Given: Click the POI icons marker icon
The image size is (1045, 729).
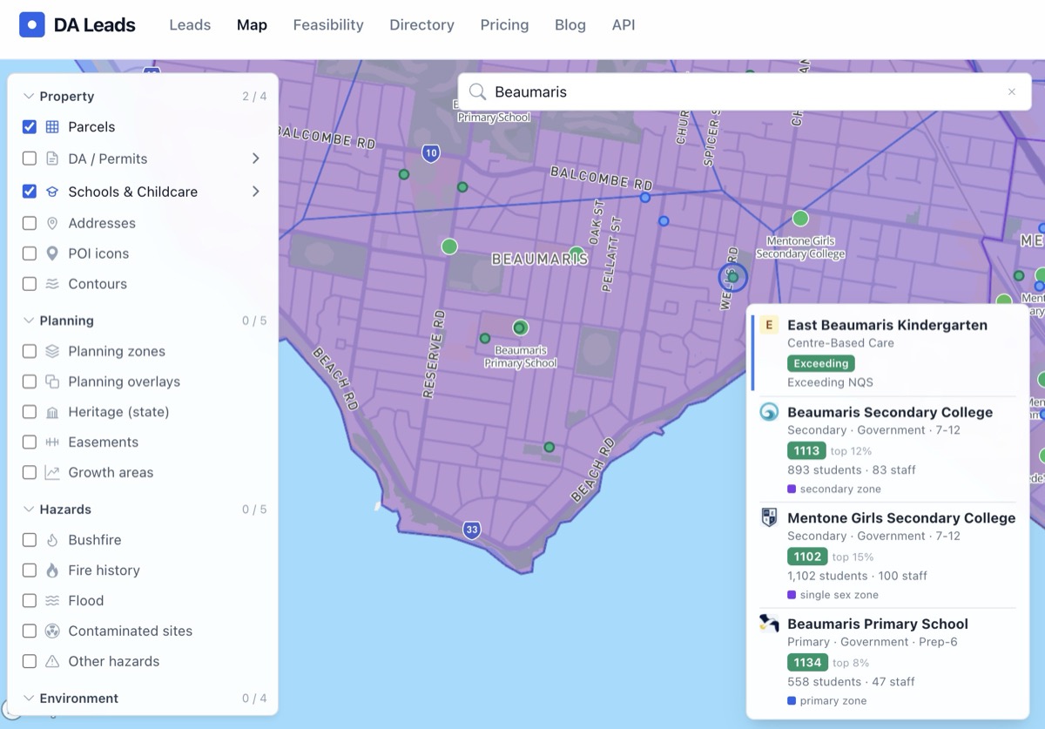Looking at the screenshot, I should (x=52, y=253).
